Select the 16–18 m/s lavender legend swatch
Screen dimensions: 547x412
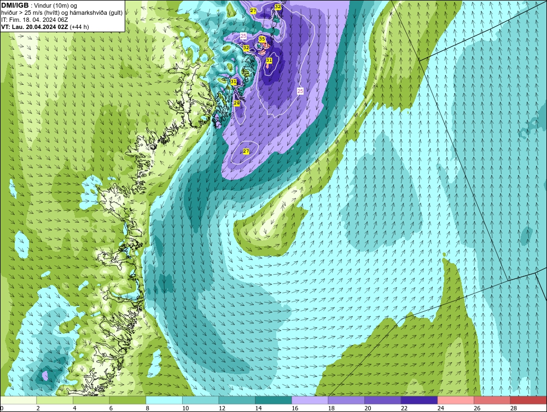pyautogui.click(x=310, y=400)
